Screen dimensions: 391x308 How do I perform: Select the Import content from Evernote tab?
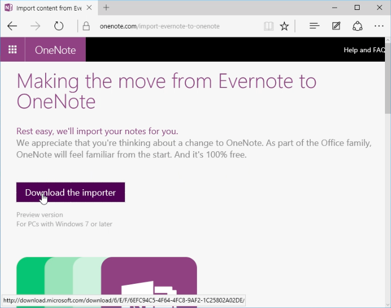point(49,8)
